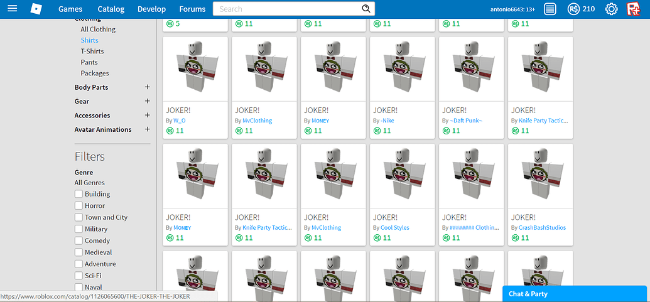Click the 210 Robux balance
This screenshot has height=302, width=650.
[x=588, y=9]
